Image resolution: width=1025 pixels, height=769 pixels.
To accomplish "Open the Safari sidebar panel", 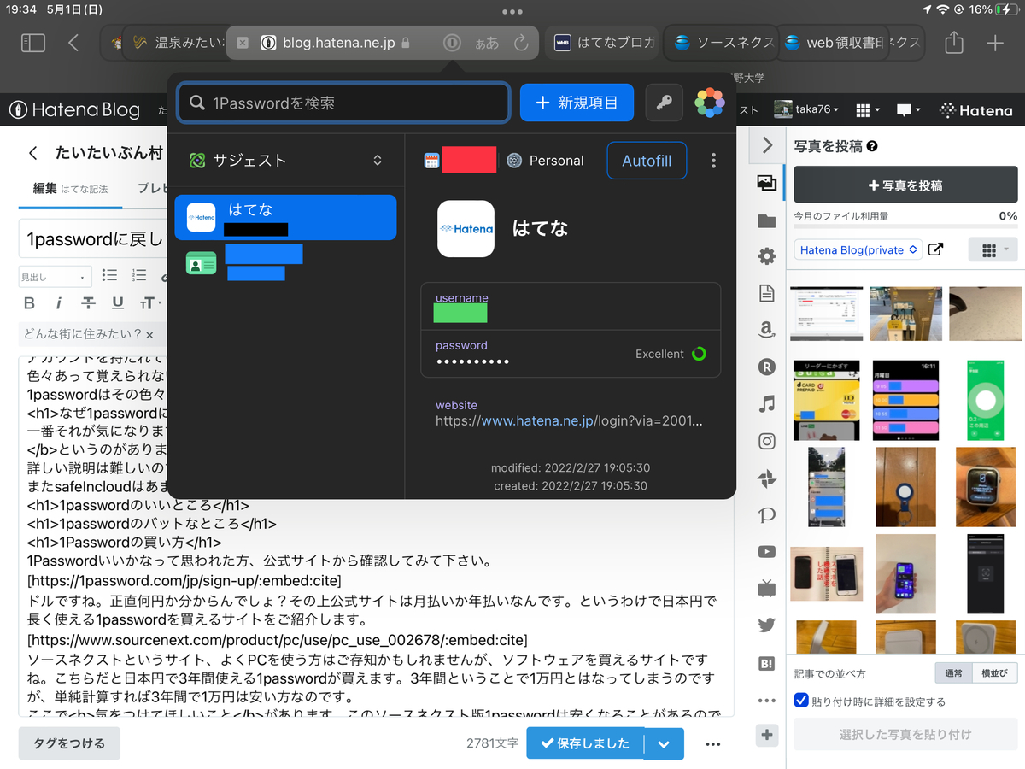I will [33, 43].
